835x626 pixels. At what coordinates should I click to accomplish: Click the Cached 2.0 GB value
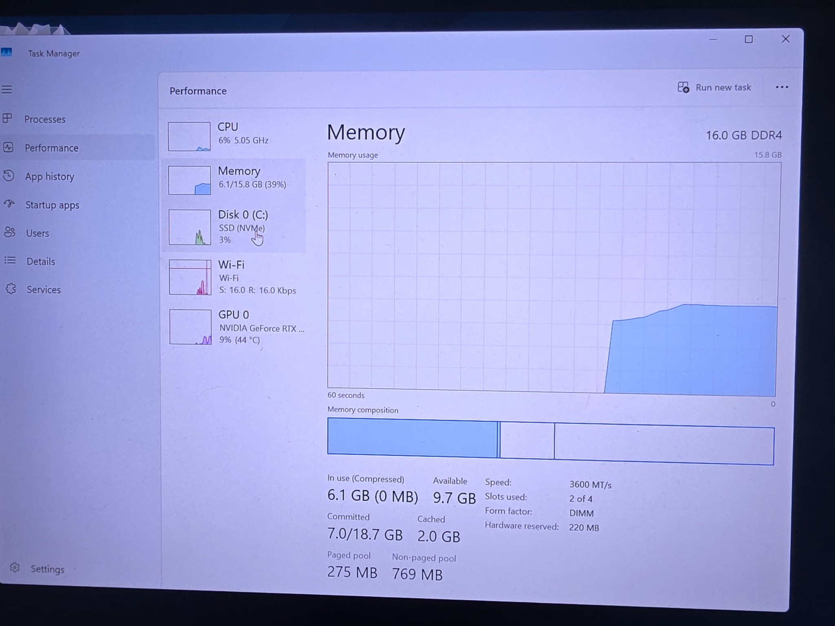[439, 536]
